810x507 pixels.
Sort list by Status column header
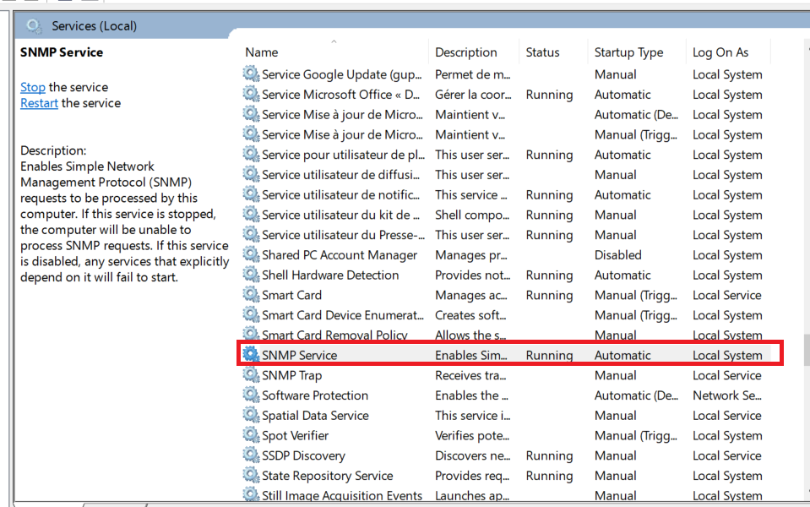(542, 52)
